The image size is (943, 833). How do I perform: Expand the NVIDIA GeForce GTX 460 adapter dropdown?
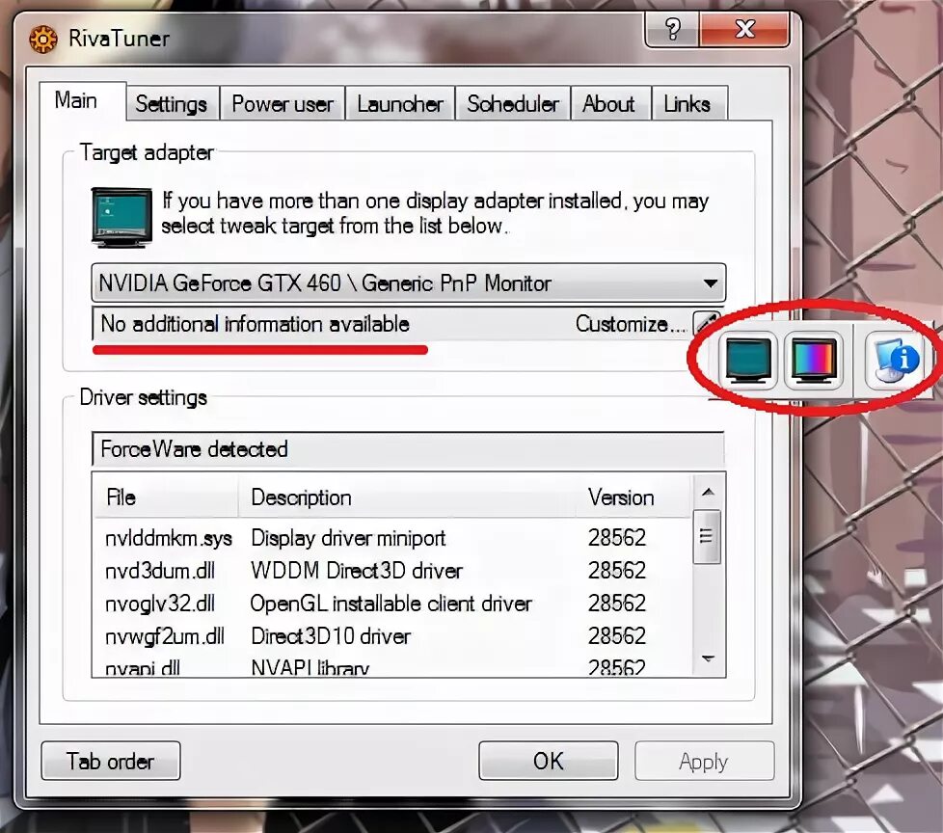click(x=409, y=282)
